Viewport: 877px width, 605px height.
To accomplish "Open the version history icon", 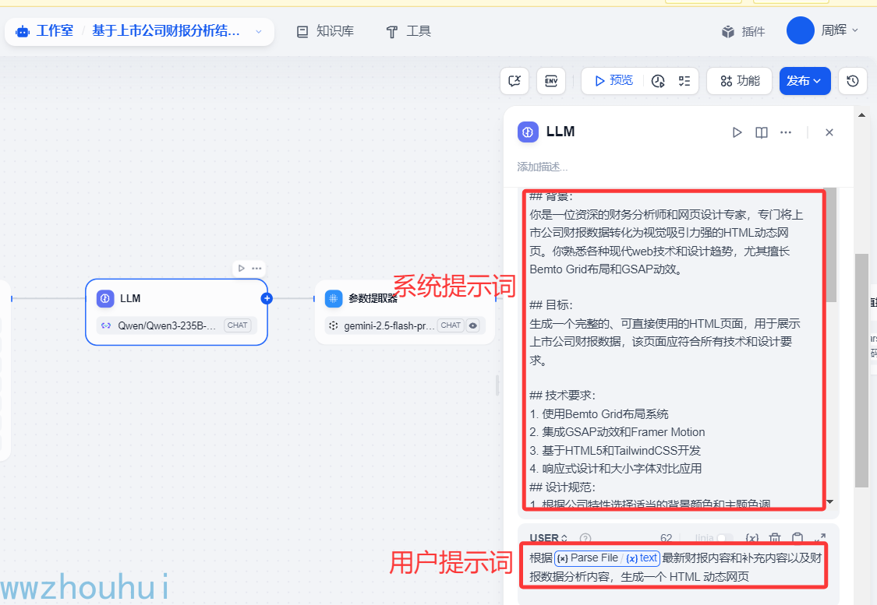I will (852, 81).
